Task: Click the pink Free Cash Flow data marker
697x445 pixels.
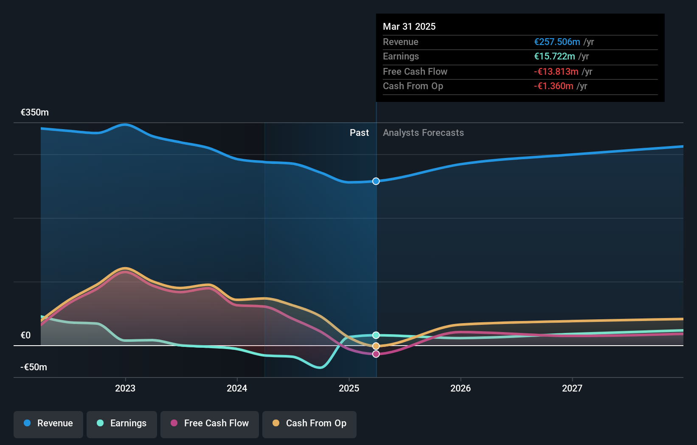Action: coord(376,354)
